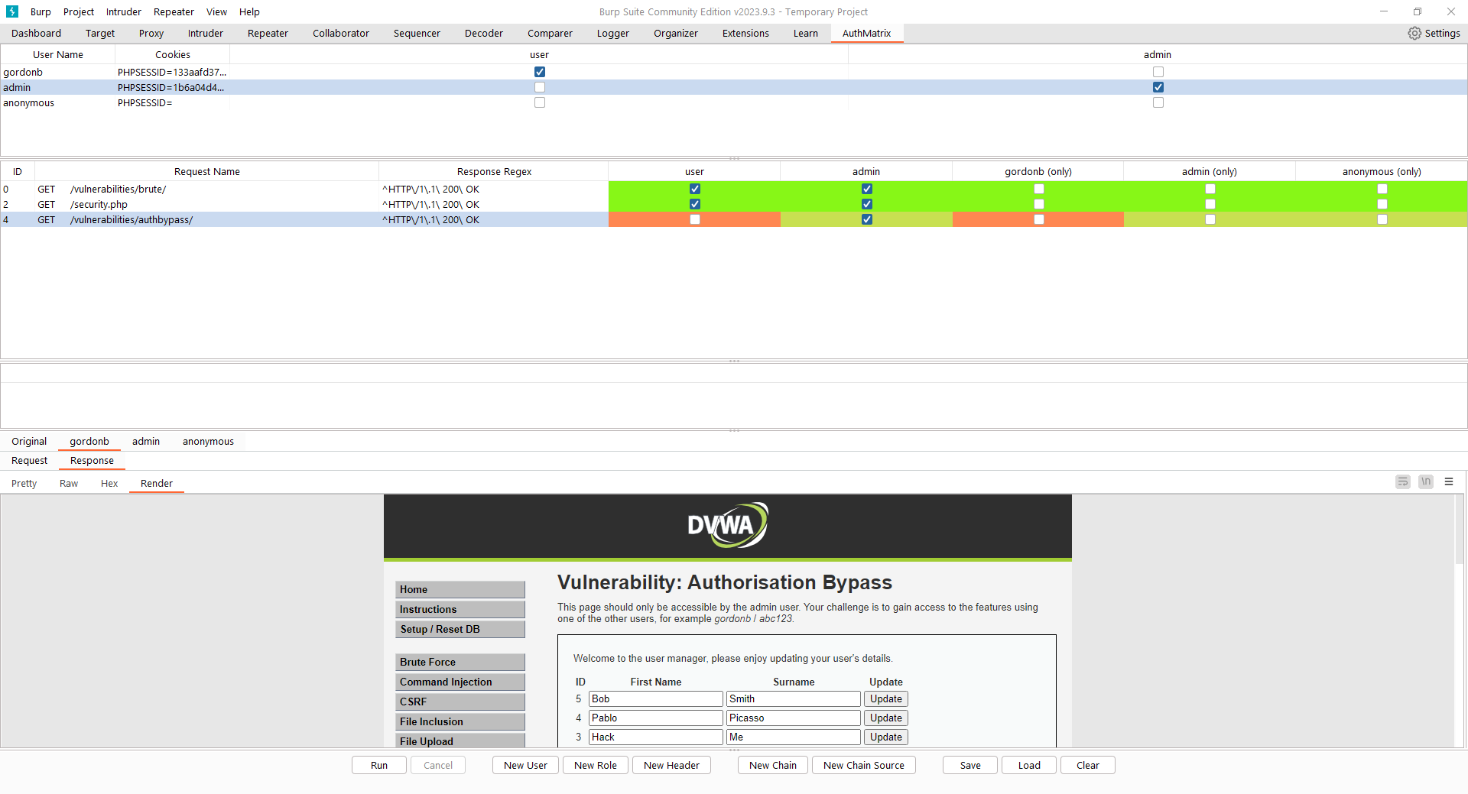Open Setup / Reset DB link

[460, 629]
